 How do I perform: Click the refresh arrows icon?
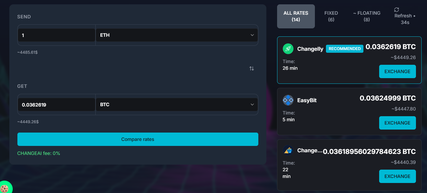[397, 10]
